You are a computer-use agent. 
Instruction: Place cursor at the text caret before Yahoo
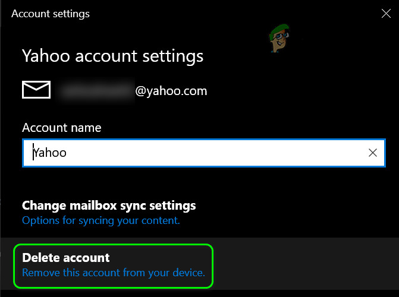33,153
